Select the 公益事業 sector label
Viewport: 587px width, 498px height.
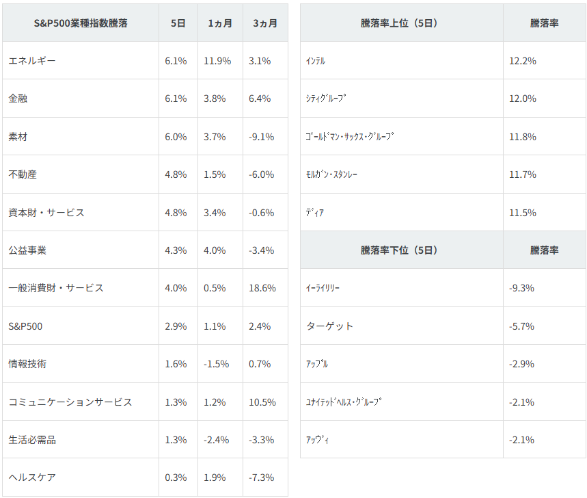point(27,250)
